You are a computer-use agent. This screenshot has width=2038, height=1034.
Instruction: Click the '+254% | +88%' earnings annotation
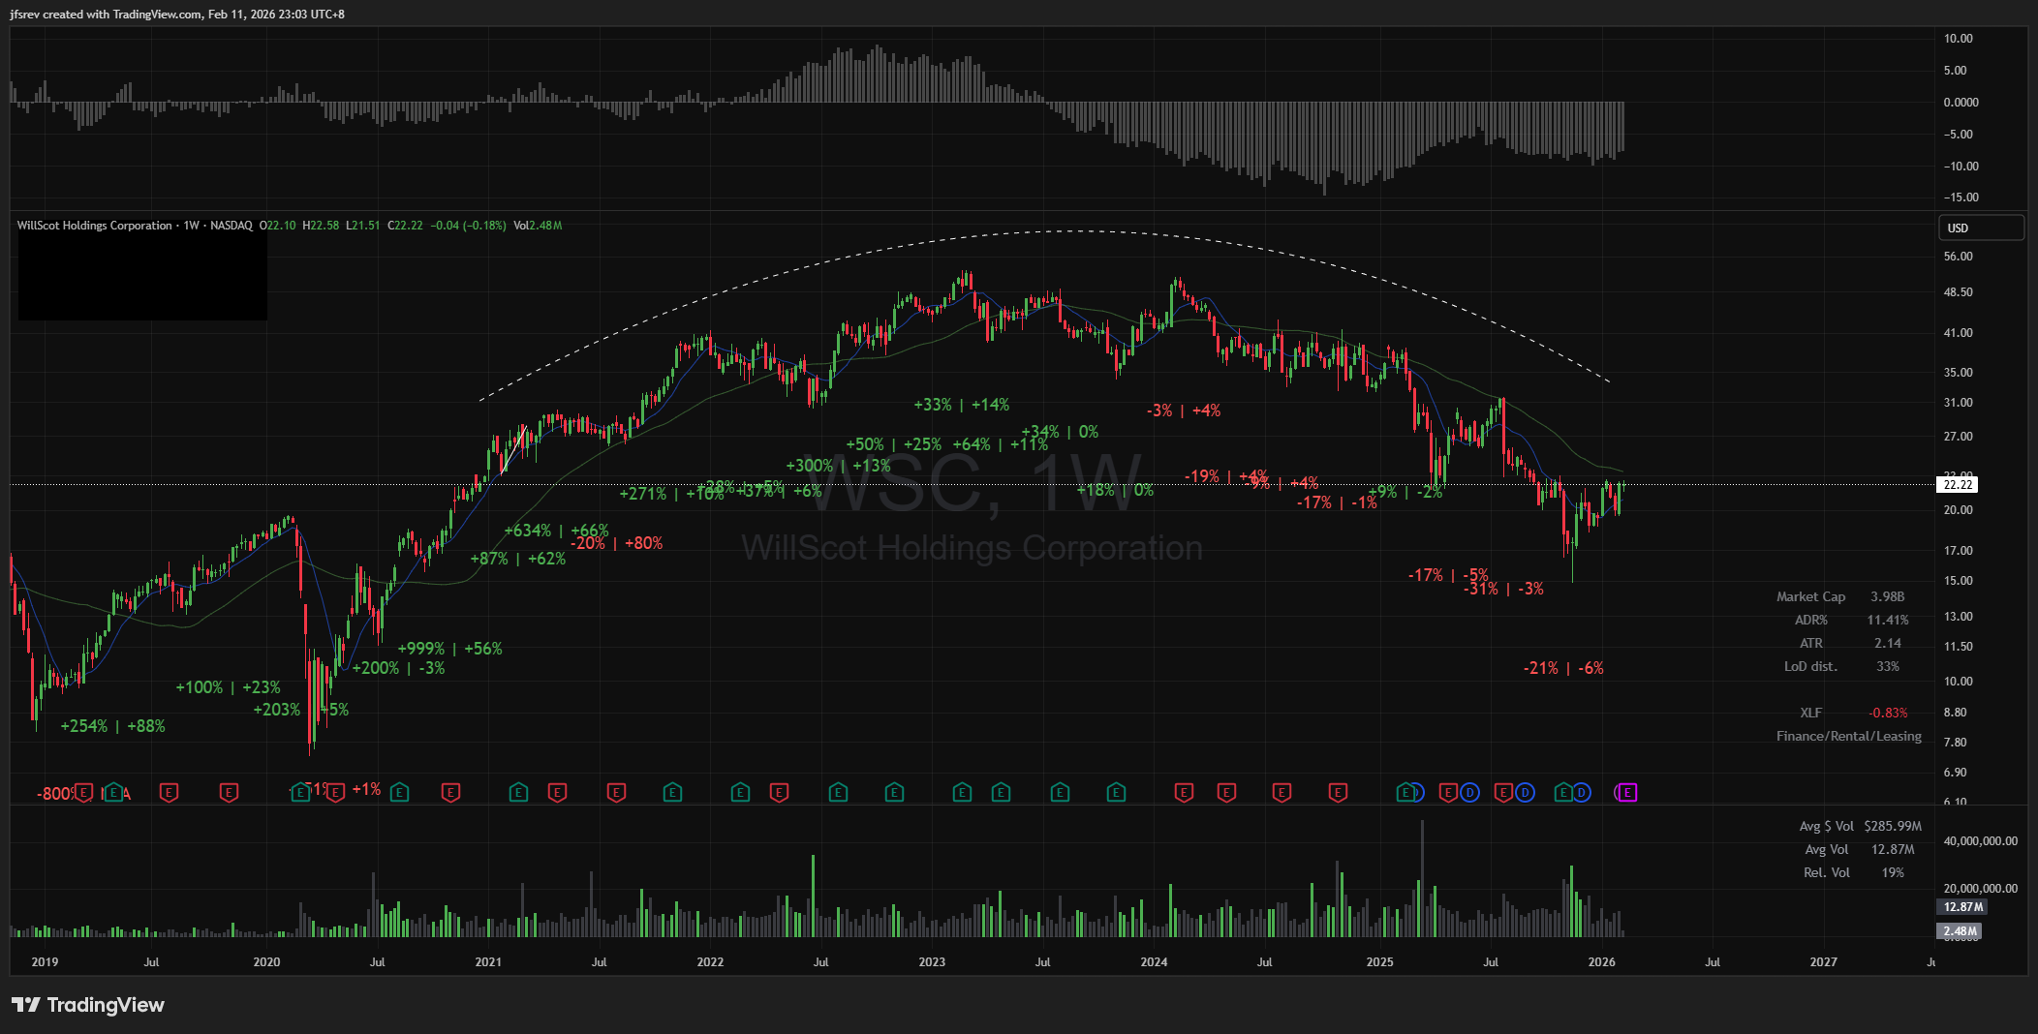point(113,726)
